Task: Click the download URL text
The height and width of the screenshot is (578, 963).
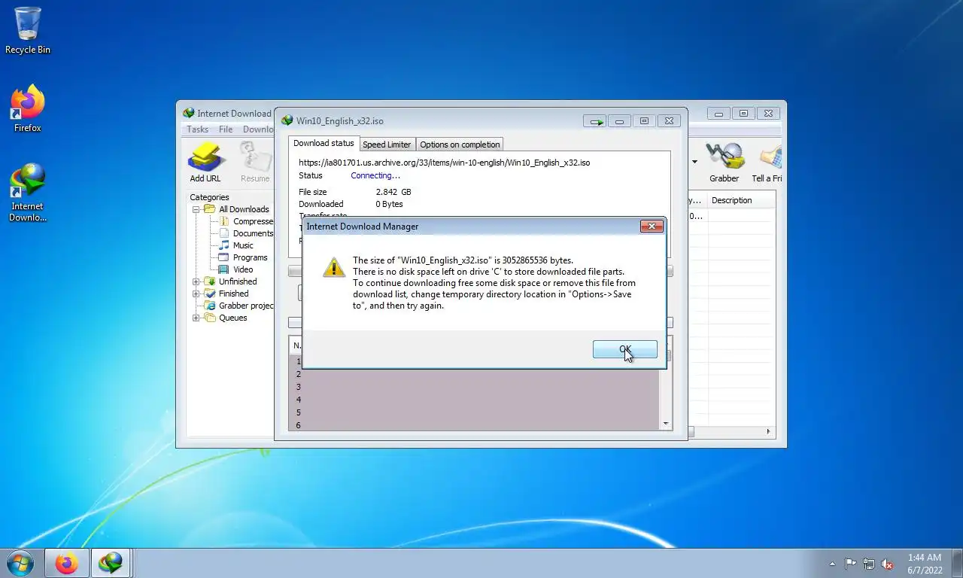Action: [x=444, y=162]
